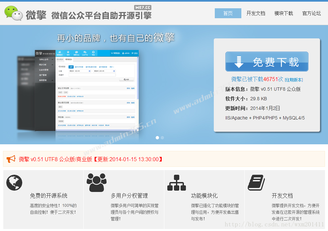Click the WeChat logo icon in header
This screenshot has height=231, width=328.
(13, 13)
